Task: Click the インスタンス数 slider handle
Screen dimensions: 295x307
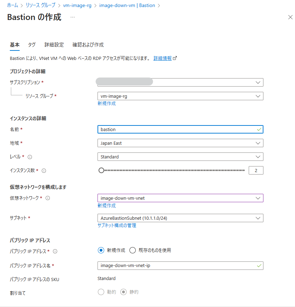Action: pyautogui.click(x=101, y=170)
